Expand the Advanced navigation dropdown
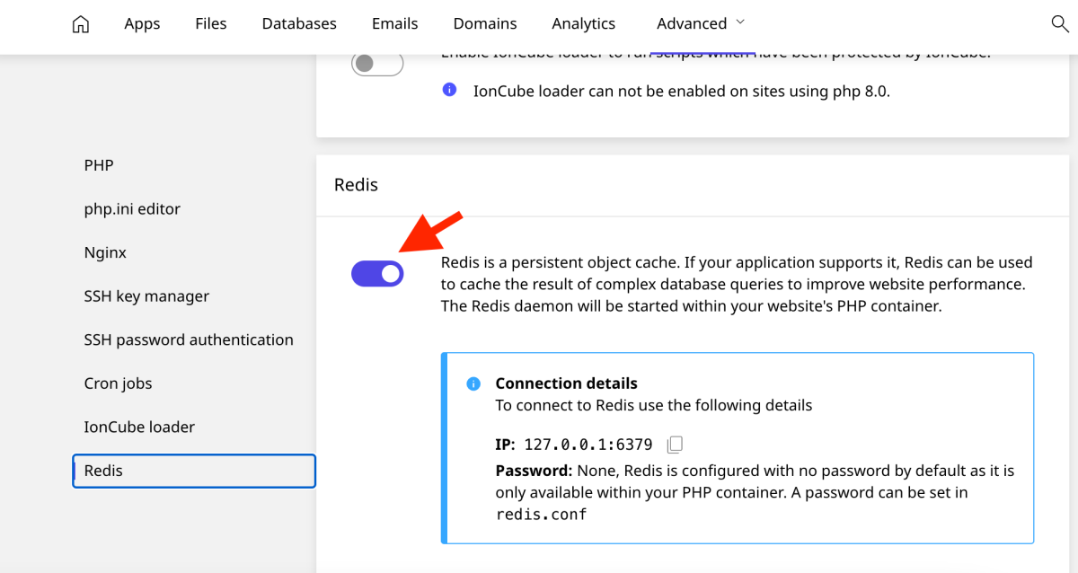 700,23
